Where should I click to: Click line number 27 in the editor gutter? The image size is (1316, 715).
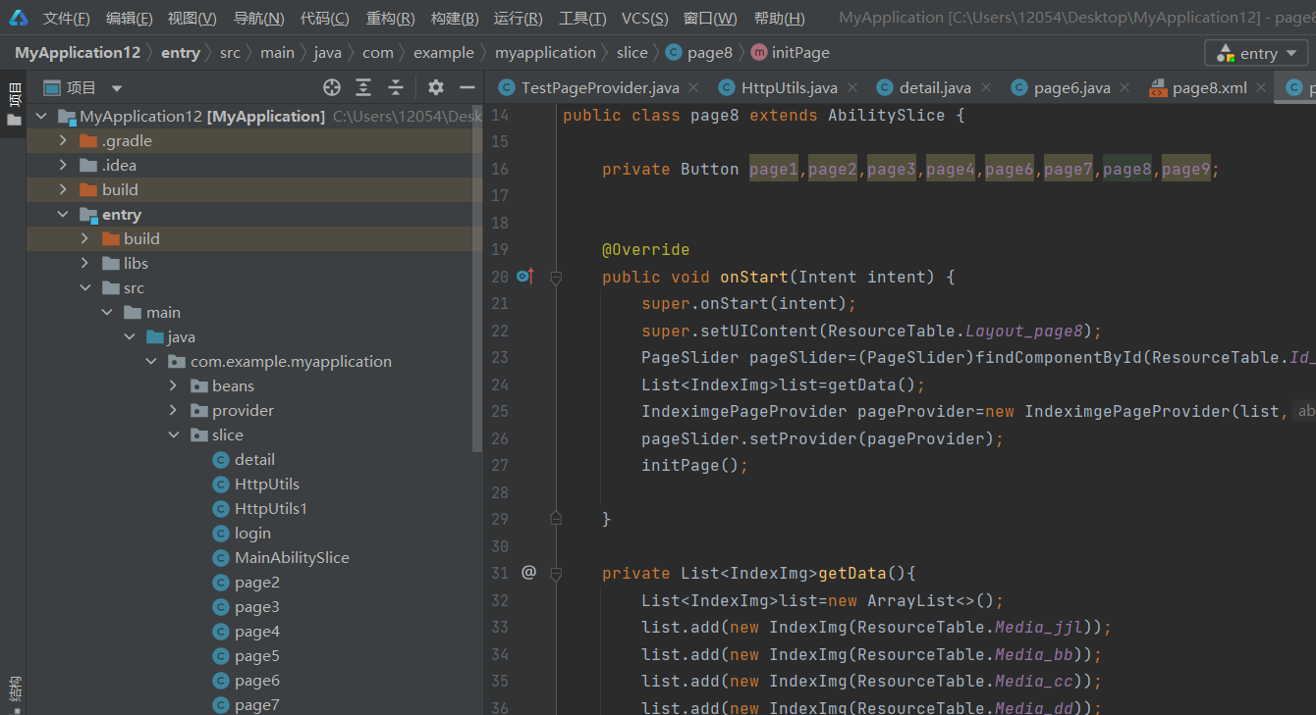coord(499,465)
